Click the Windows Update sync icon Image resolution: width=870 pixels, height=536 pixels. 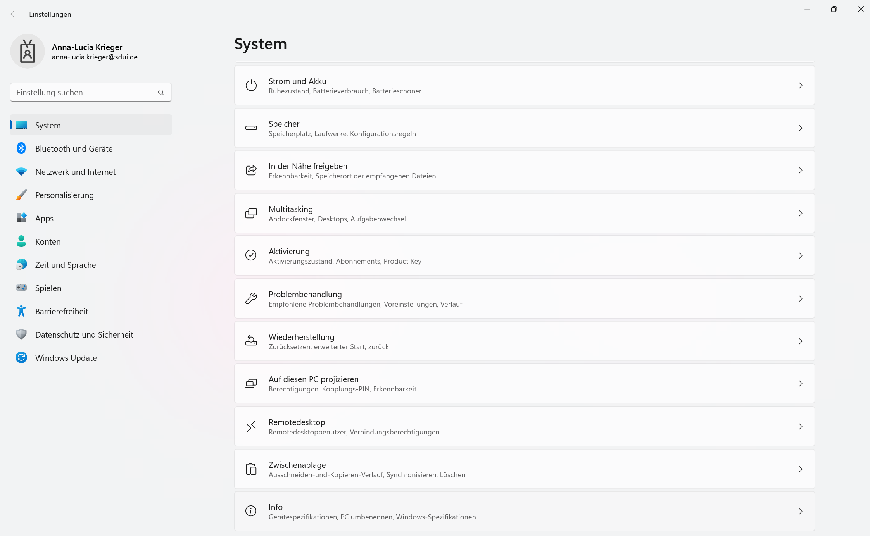point(21,358)
